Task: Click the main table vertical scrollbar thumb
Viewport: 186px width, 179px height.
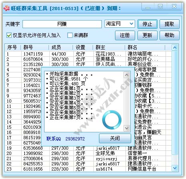Action: click(175, 103)
